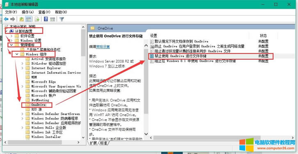Click the policy icon for 默认情况下将文档保存到 OneDrive

tap(152, 41)
